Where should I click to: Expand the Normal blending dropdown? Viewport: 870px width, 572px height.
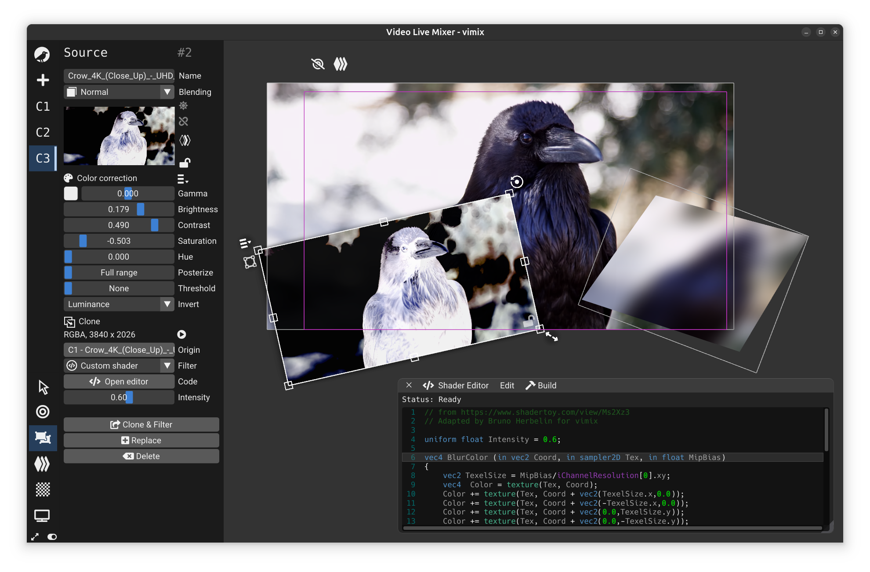[119, 92]
